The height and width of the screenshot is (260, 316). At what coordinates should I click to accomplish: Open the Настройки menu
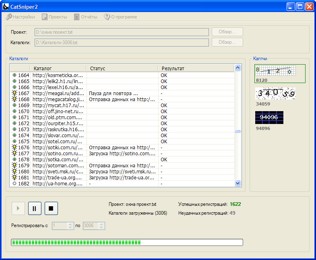pos(20,17)
